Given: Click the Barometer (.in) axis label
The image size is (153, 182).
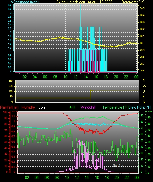Looking at the screenshot, I should coord(133,2).
